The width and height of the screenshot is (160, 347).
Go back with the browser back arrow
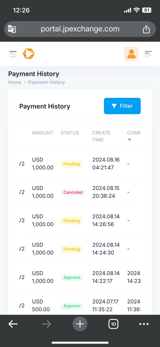tap(13, 324)
